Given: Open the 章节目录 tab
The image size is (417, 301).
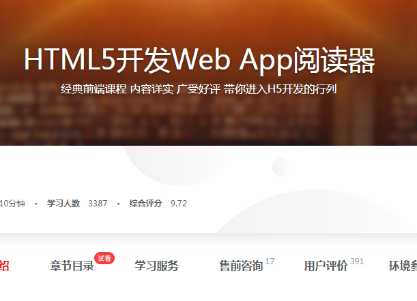Looking at the screenshot, I should 72,266.
